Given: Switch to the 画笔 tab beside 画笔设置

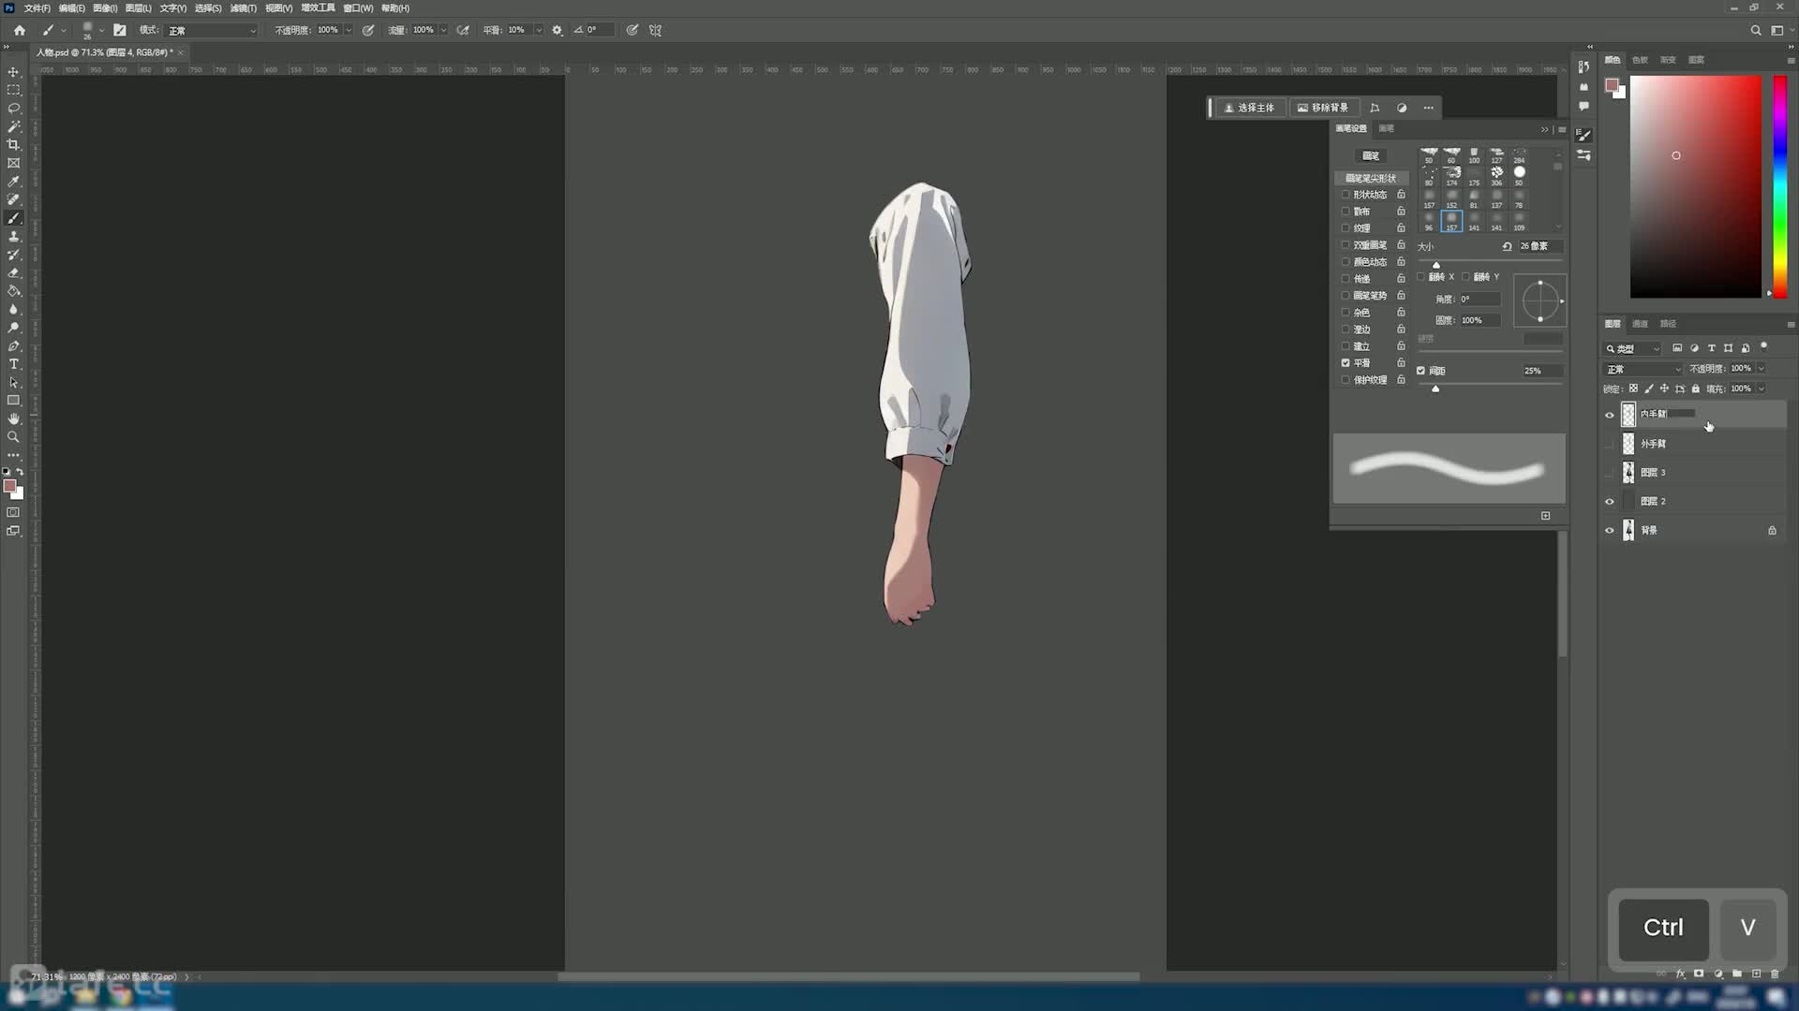Looking at the screenshot, I should pos(1387,128).
